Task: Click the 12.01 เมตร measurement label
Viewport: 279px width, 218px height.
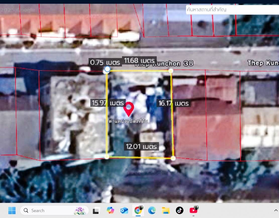Action: [142, 146]
